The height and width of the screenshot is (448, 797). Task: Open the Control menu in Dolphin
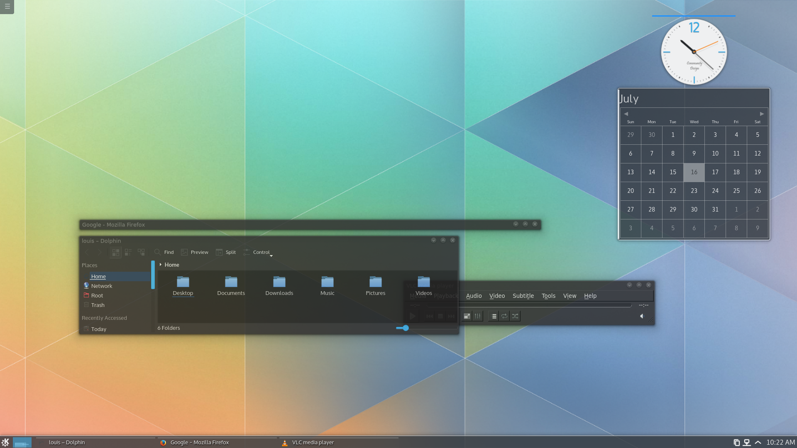click(258, 252)
